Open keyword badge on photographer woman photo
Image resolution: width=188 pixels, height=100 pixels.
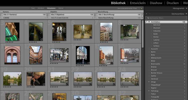click(x=44, y=84)
